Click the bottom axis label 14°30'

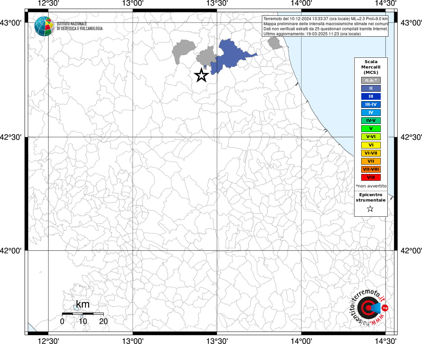pos(385,341)
